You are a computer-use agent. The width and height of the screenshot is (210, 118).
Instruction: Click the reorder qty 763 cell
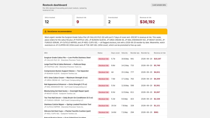[x=132, y=79]
